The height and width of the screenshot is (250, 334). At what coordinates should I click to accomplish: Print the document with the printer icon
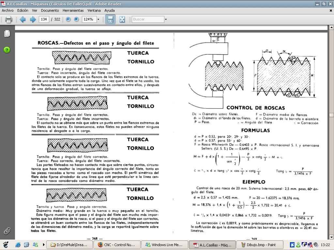pos(8,19)
